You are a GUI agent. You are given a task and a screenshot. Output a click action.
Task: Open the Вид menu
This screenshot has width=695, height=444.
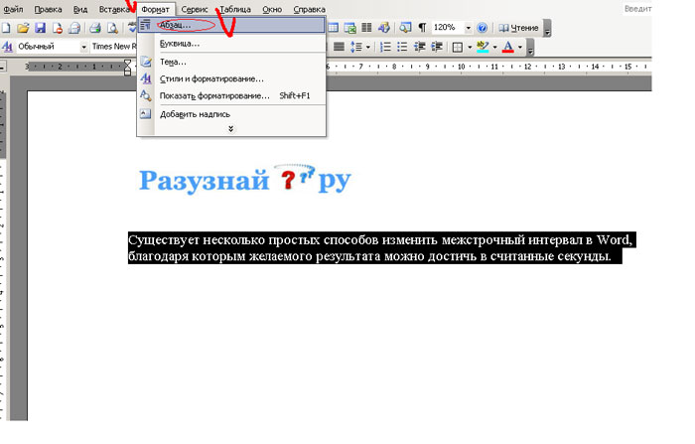pos(80,9)
